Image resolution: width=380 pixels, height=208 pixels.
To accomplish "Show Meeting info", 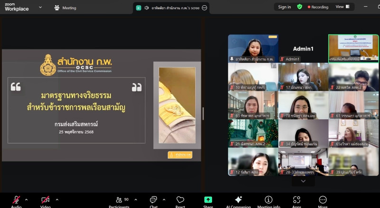I will tap(268, 200).
